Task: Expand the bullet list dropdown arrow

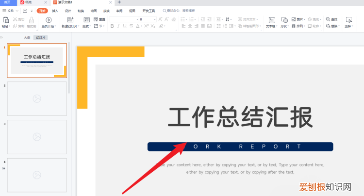Action: 186,19
